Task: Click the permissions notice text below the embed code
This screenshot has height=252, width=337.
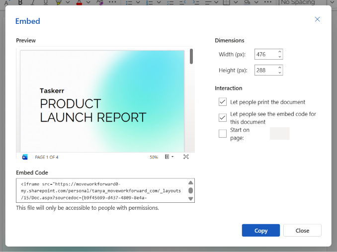Action: pyautogui.click(x=87, y=208)
